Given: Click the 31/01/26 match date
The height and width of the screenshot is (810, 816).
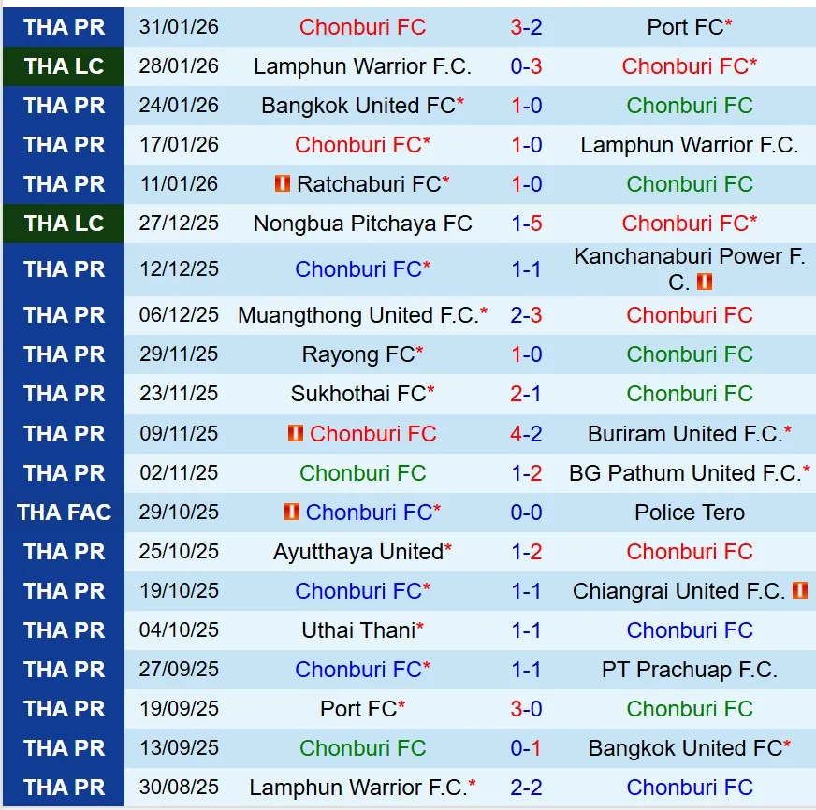Looking at the screenshot, I should (x=179, y=27).
